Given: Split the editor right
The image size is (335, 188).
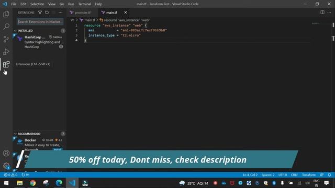Looking at the screenshot, I should pyautogui.click(x=322, y=13).
